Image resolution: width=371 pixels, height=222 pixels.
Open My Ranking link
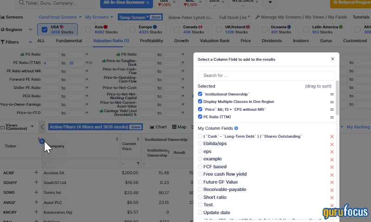click(x=358, y=127)
